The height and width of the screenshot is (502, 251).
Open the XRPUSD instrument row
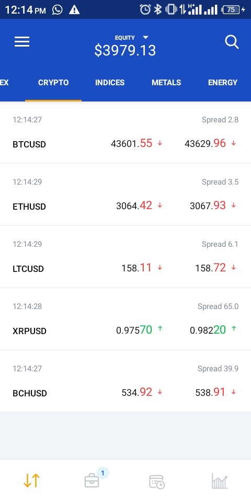(125, 319)
